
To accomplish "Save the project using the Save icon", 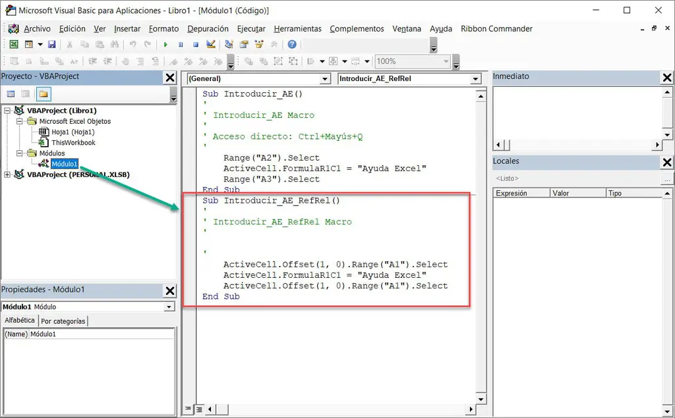I will tap(51, 44).
